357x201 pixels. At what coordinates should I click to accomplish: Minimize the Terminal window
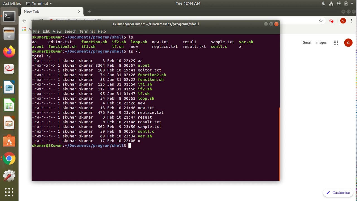coord(266,24)
